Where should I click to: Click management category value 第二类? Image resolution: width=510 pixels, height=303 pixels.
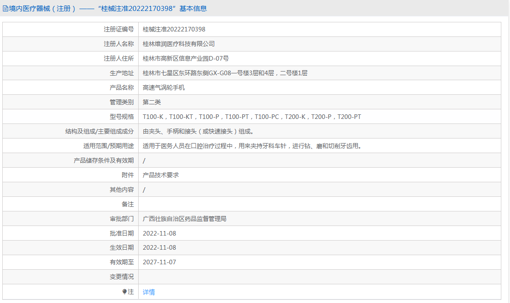151,103
